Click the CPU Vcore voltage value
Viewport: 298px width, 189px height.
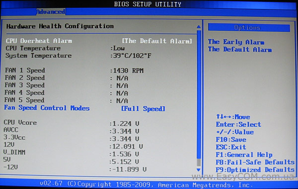pyautogui.click(x=124, y=124)
